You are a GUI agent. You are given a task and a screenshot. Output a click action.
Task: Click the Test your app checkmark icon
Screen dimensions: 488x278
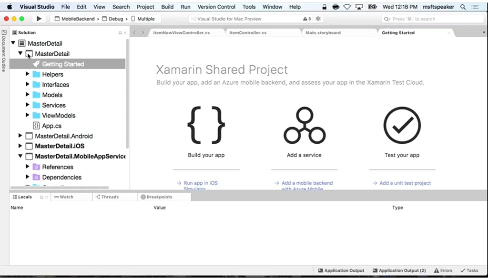pyautogui.click(x=402, y=125)
